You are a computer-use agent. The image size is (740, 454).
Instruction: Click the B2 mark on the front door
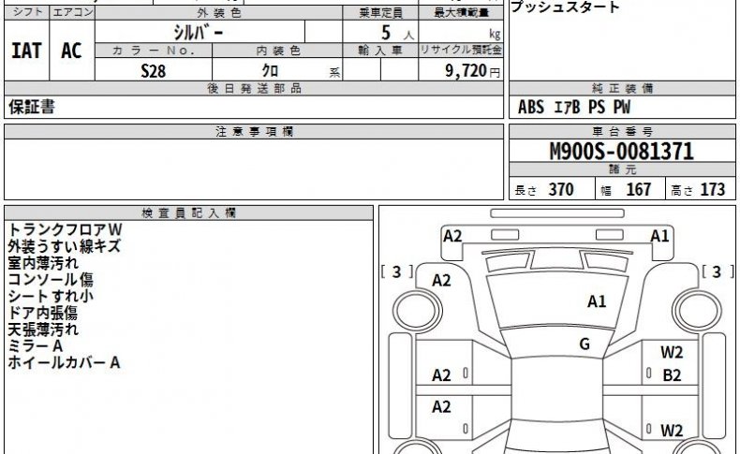(672, 375)
